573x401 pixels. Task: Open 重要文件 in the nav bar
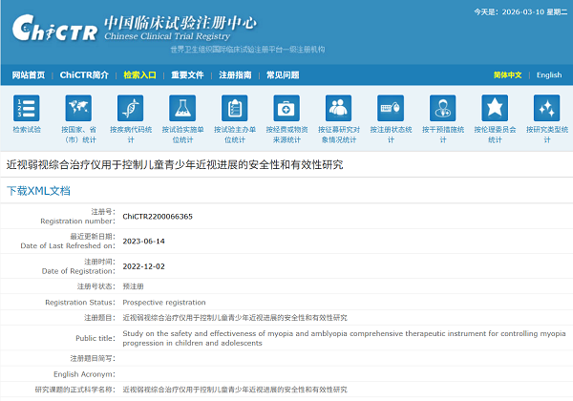pos(187,74)
